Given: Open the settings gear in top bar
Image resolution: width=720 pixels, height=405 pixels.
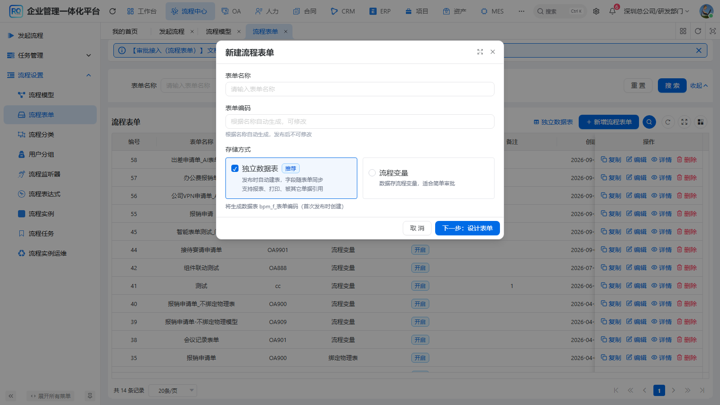Looking at the screenshot, I should pyautogui.click(x=596, y=11).
